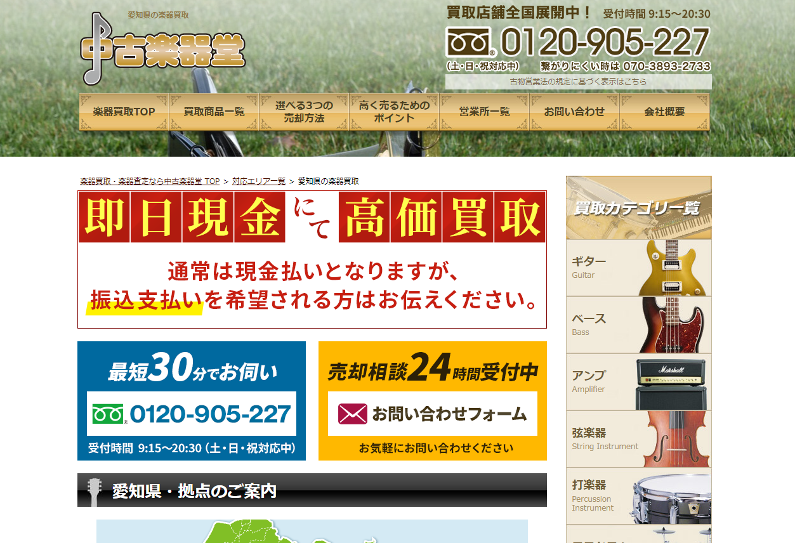This screenshot has height=543, width=795.
Task: Select ギター Guitar category
Action: pyautogui.click(x=639, y=268)
